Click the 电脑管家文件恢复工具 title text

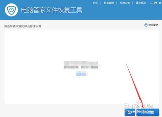[52, 10]
